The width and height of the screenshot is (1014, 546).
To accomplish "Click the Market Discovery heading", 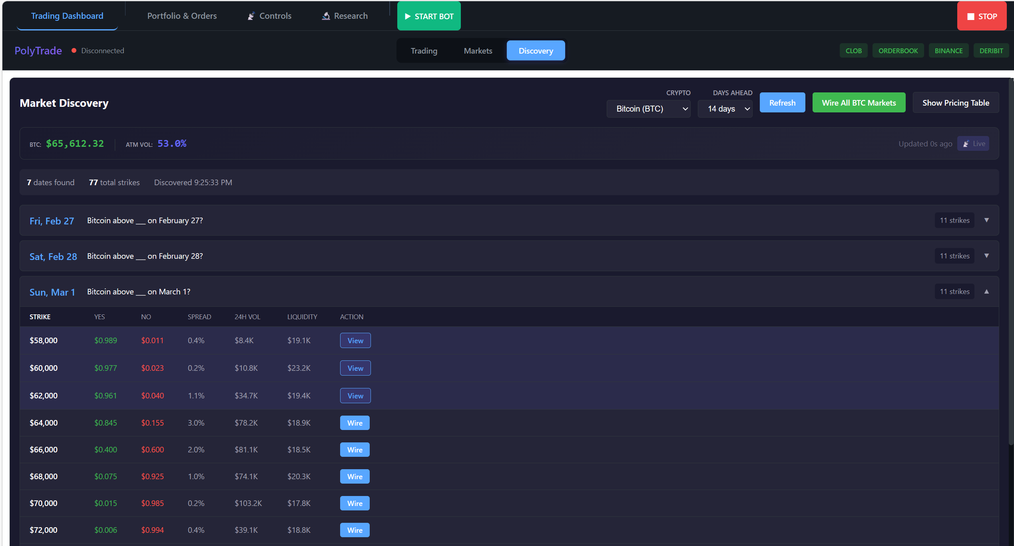I will tap(64, 103).
